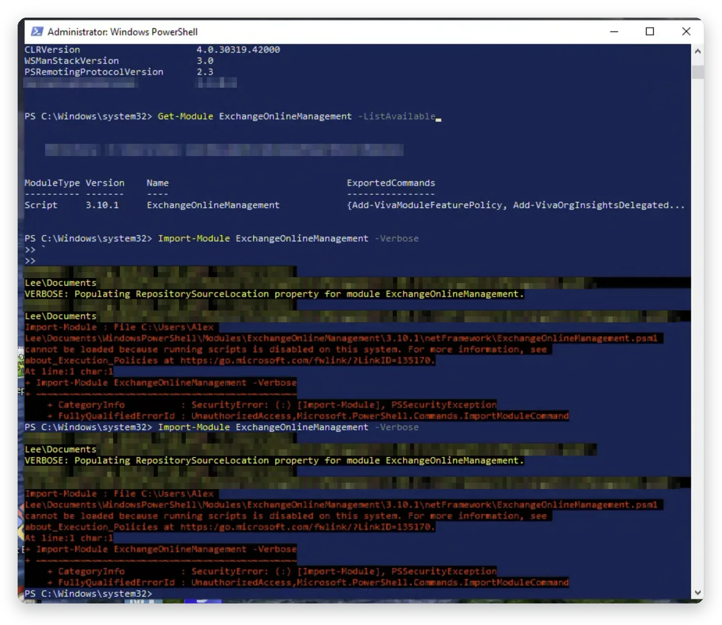
Task: Click the PowerShell icon in the title bar
Action: (x=37, y=31)
